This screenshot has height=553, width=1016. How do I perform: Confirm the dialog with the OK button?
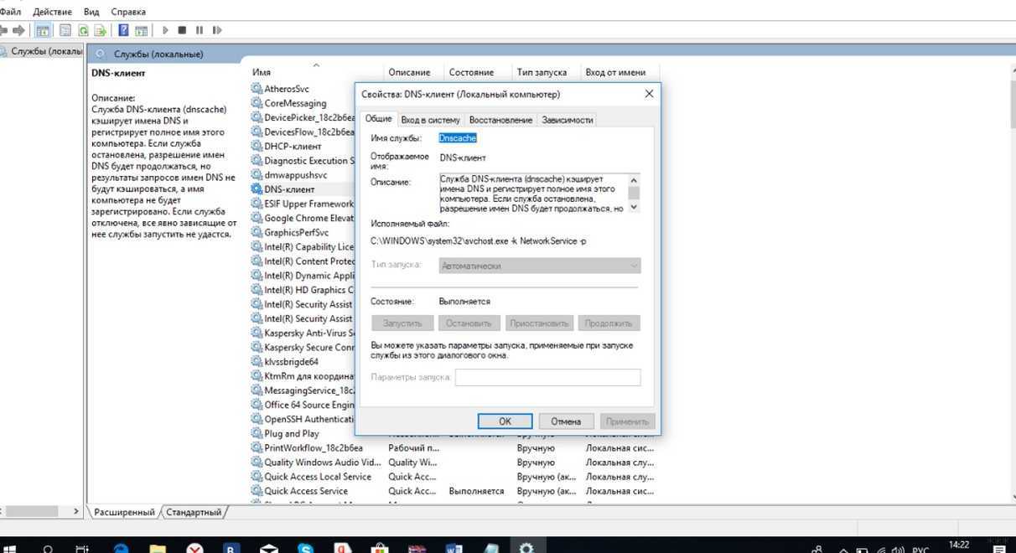click(x=505, y=421)
